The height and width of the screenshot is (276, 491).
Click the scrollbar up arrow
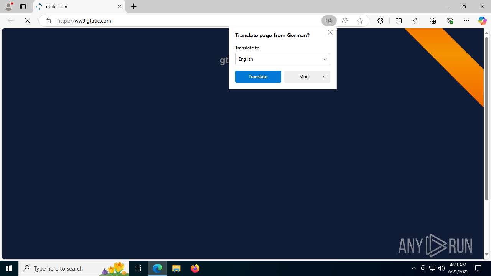point(487,33)
